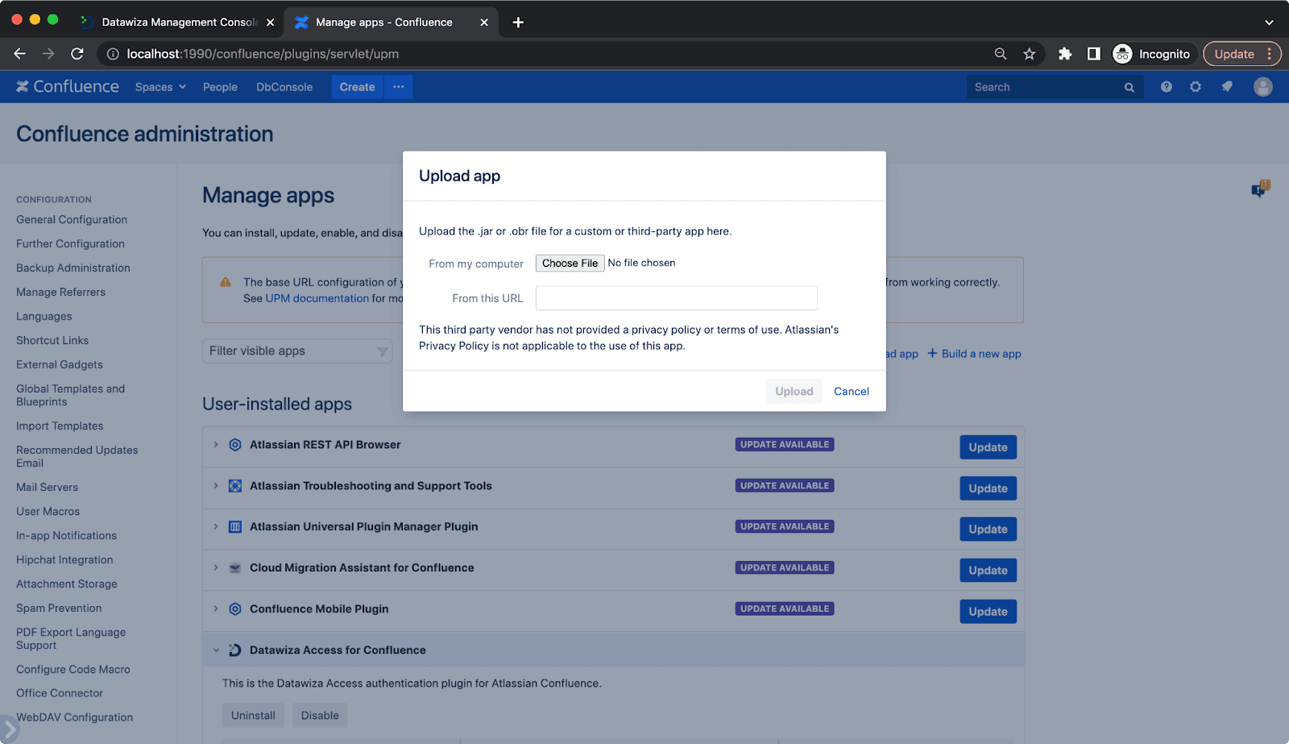This screenshot has height=744, width=1289.
Task: Expand the Confluence Mobile Plugin row
Action: [216, 609]
